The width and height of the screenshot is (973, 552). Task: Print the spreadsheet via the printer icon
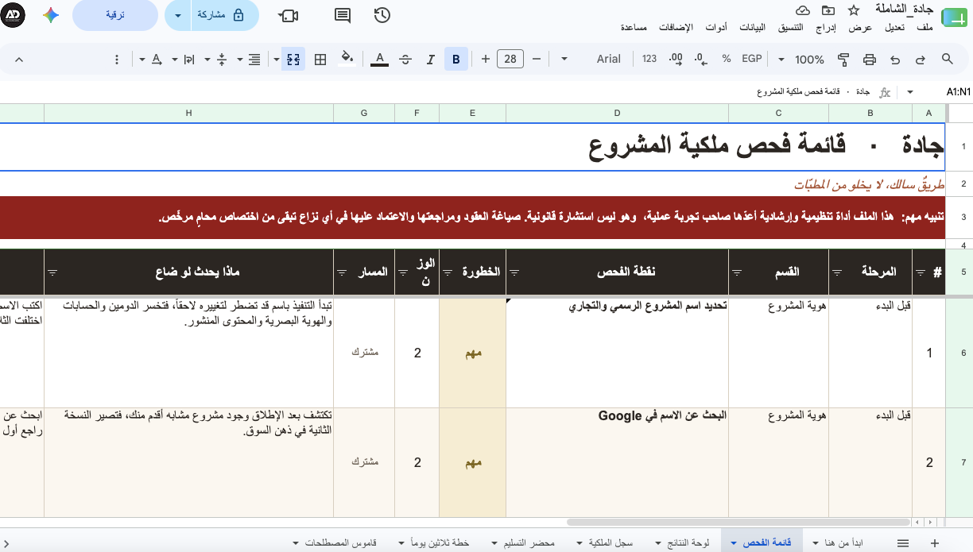[x=870, y=59]
